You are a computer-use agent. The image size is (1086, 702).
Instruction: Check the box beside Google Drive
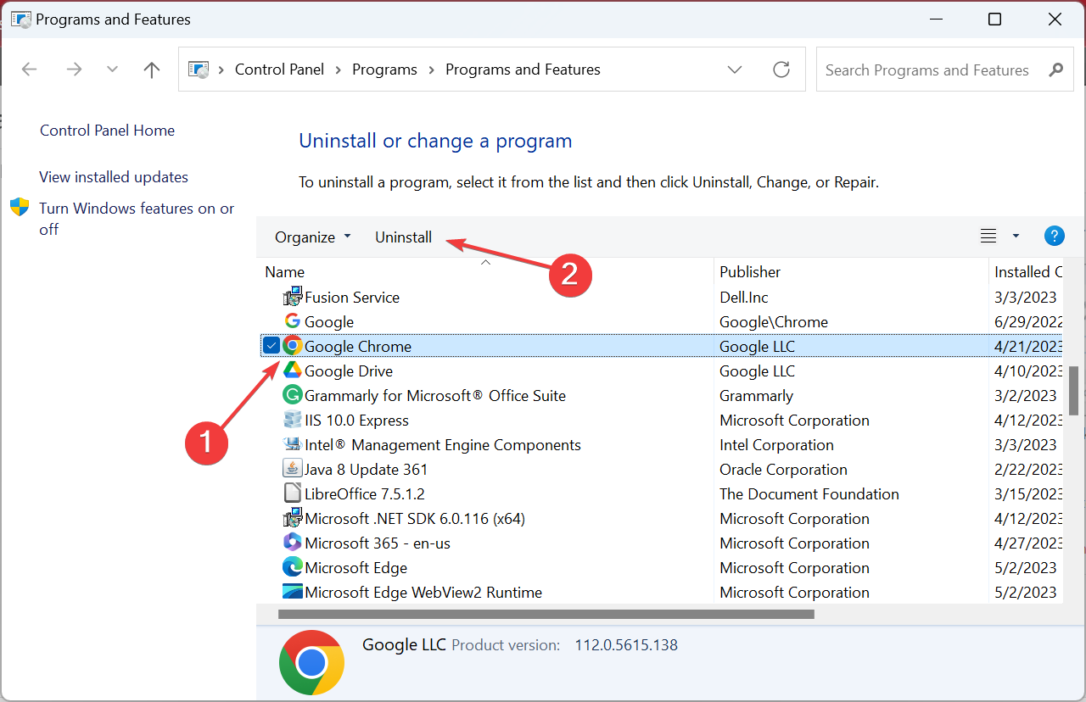(271, 370)
